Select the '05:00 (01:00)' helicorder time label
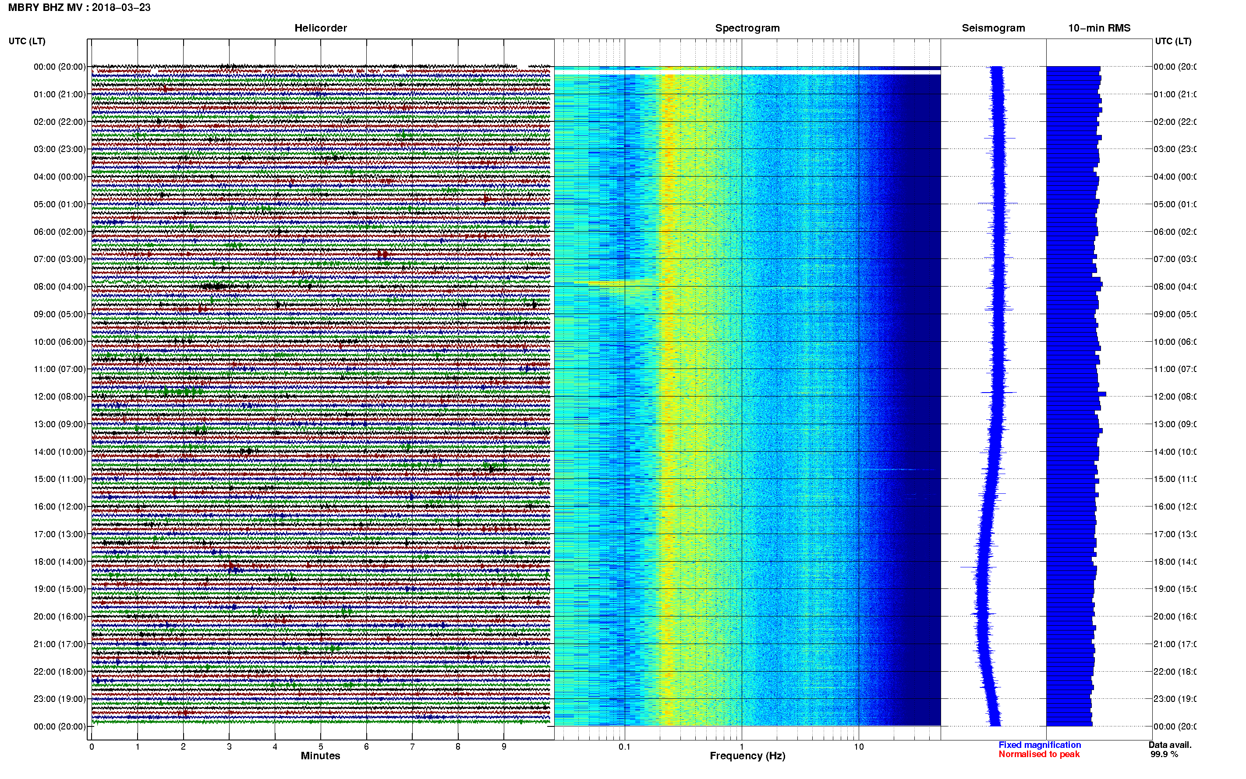The width and height of the screenshot is (1246, 779). [60, 204]
